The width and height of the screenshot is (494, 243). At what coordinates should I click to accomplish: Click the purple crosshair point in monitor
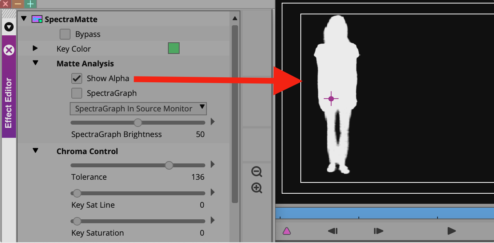click(x=331, y=99)
